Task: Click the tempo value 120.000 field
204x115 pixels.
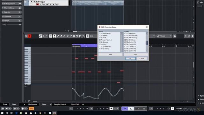Action: click(178, 109)
